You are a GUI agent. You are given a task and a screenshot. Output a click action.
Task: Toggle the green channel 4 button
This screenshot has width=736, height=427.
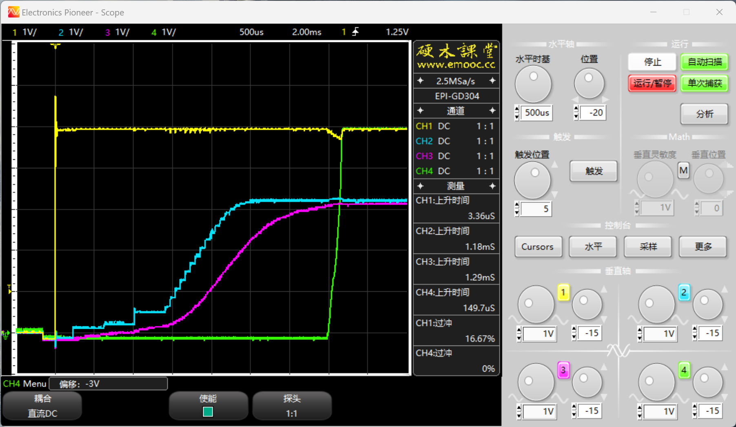pos(684,370)
